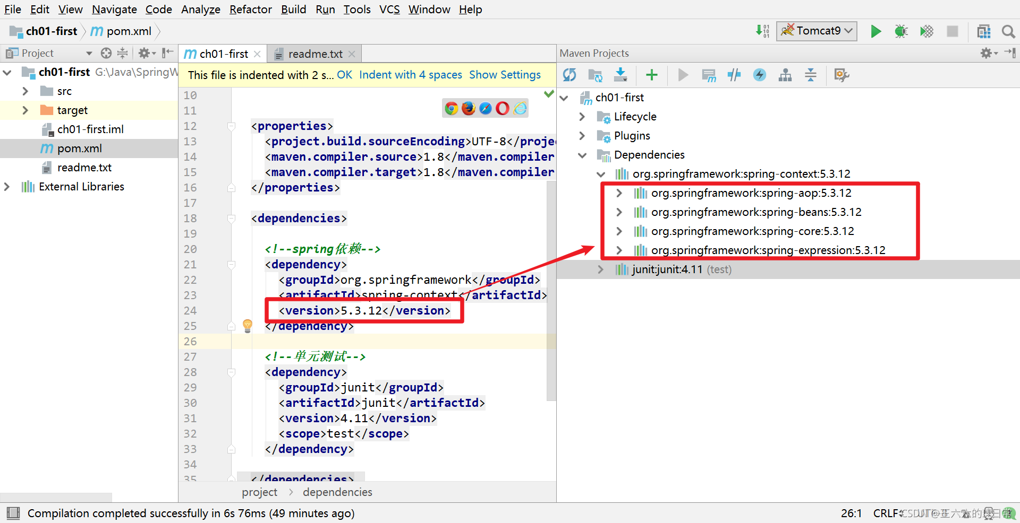1020x523 pixels.
Task: Click Generate Sources and Update Folders icon
Action: [x=595, y=75]
